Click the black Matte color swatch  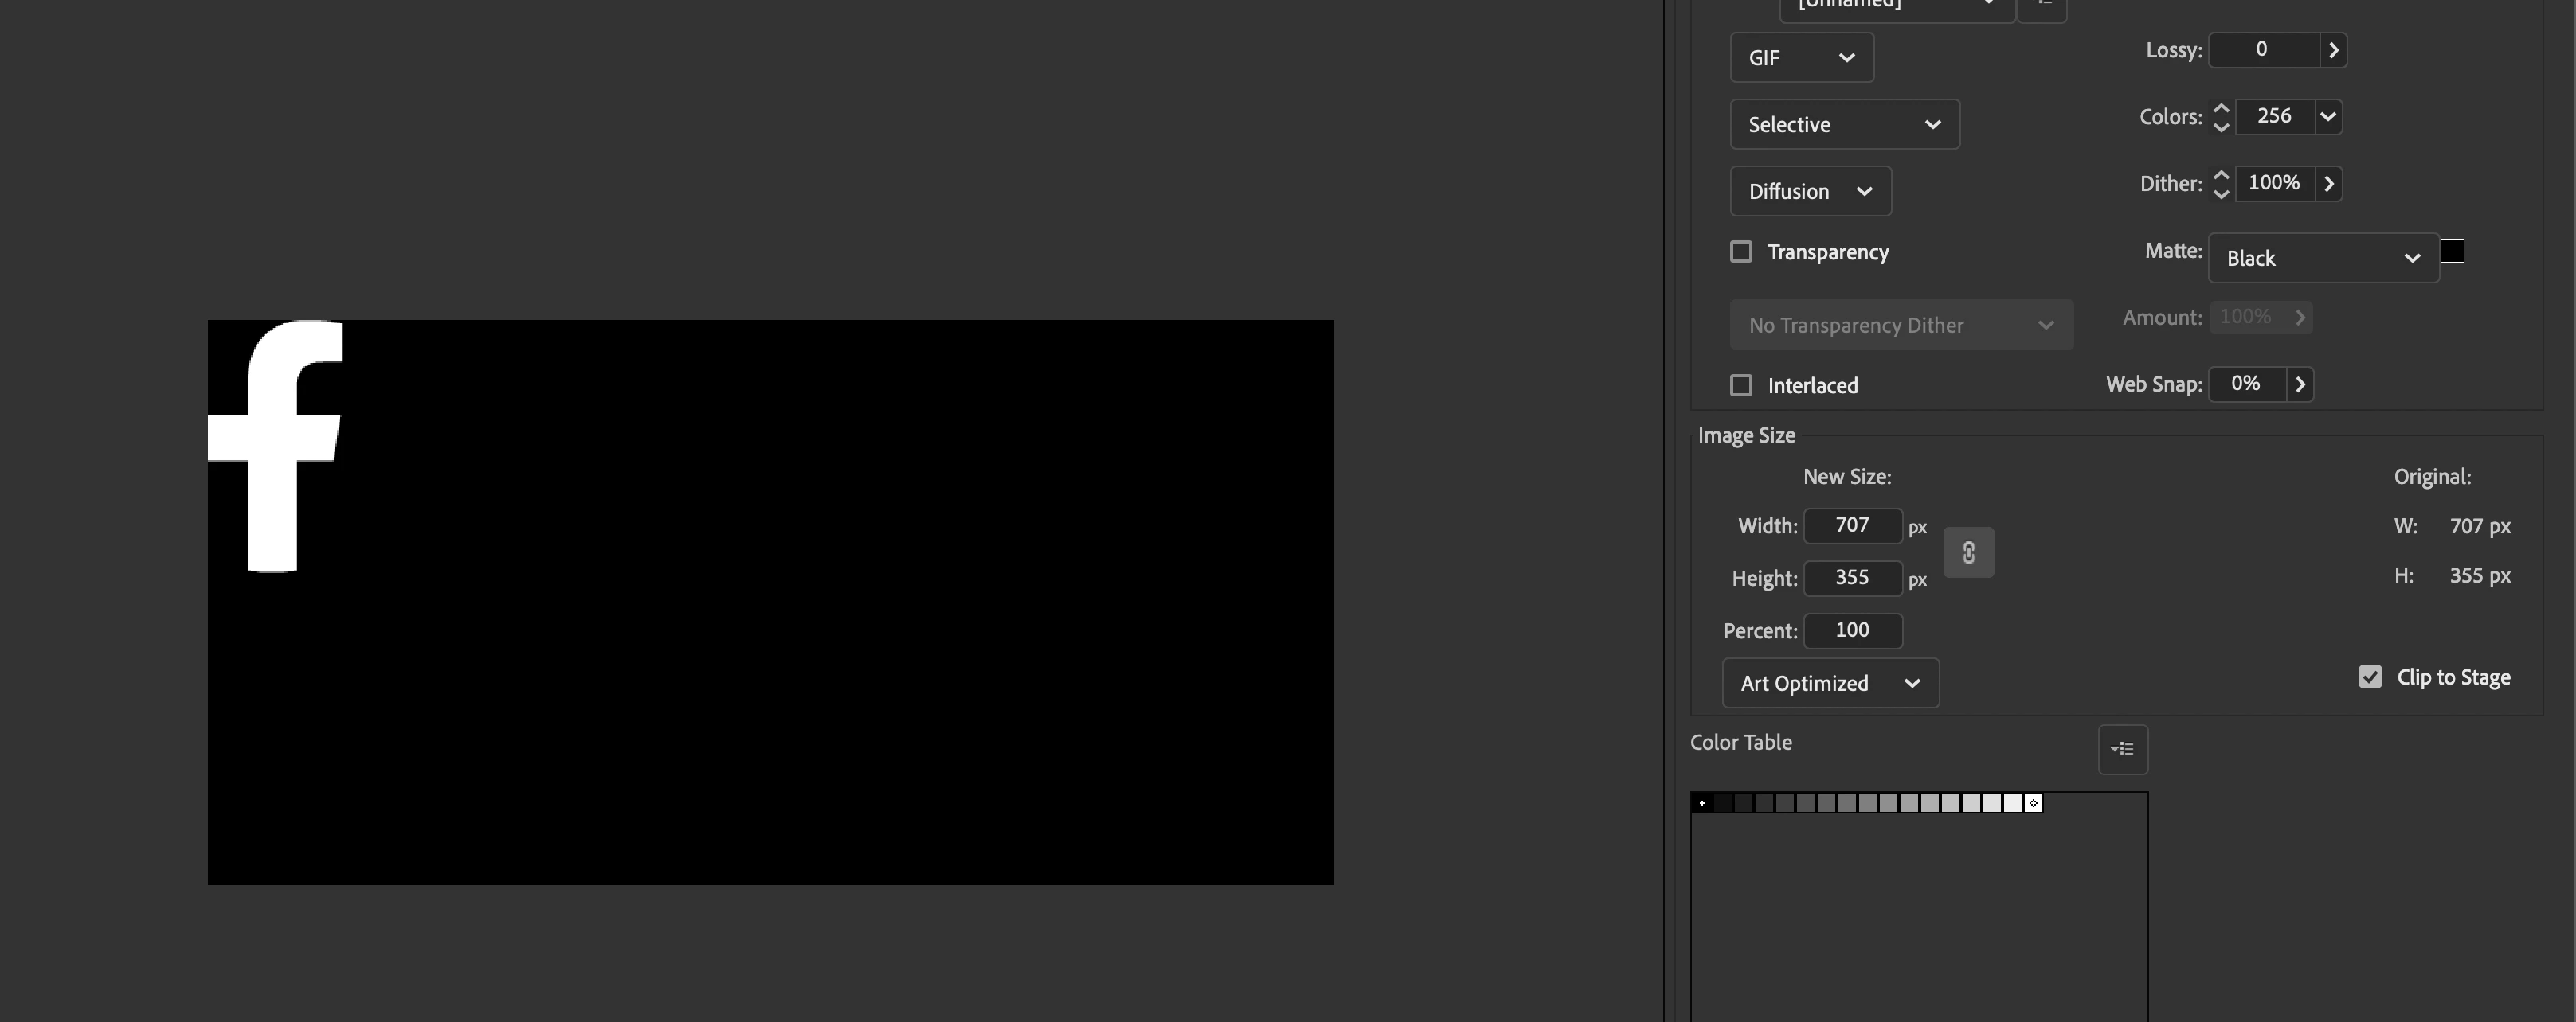click(2452, 251)
